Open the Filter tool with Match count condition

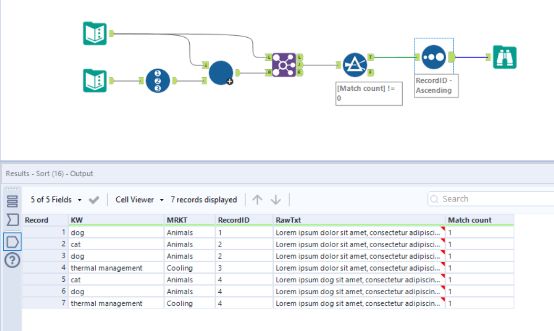coord(355,65)
